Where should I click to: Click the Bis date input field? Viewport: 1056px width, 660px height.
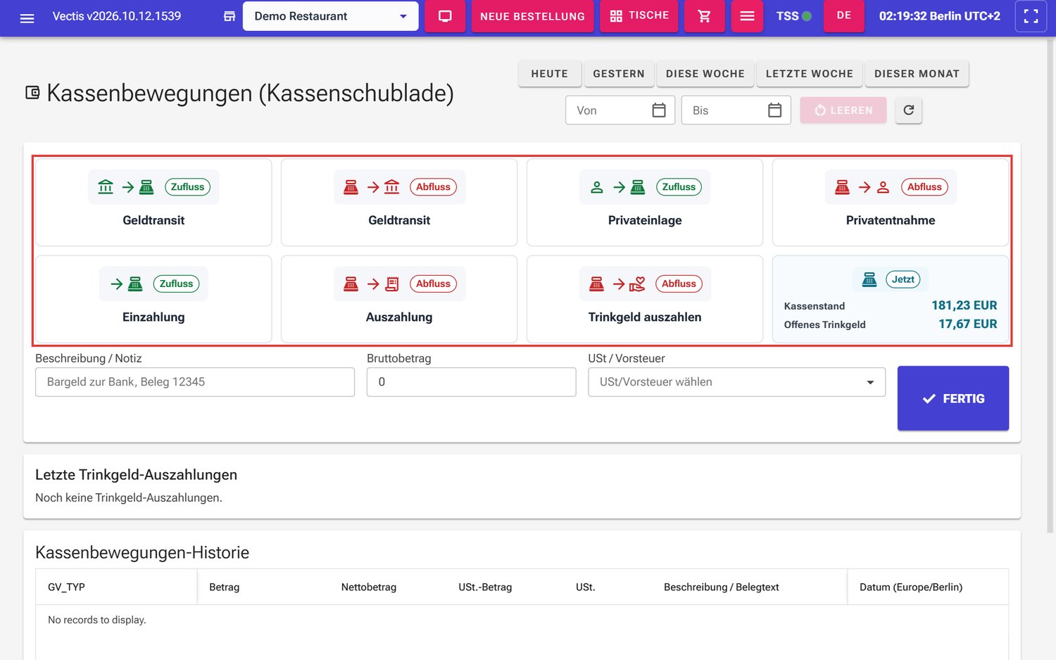736,110
